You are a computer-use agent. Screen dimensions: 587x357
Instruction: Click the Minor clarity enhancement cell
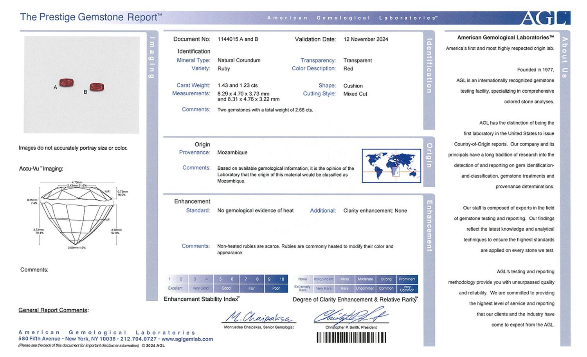tap(345, 279)
